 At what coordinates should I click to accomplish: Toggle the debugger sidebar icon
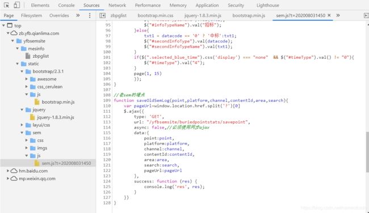(366, 15)
